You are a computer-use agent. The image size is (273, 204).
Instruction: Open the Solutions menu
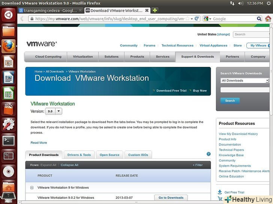click(x=111, y=56)
